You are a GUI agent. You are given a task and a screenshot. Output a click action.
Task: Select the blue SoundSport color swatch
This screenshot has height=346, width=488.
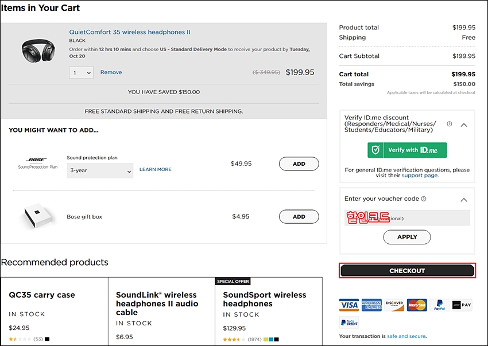coord(271,339)
